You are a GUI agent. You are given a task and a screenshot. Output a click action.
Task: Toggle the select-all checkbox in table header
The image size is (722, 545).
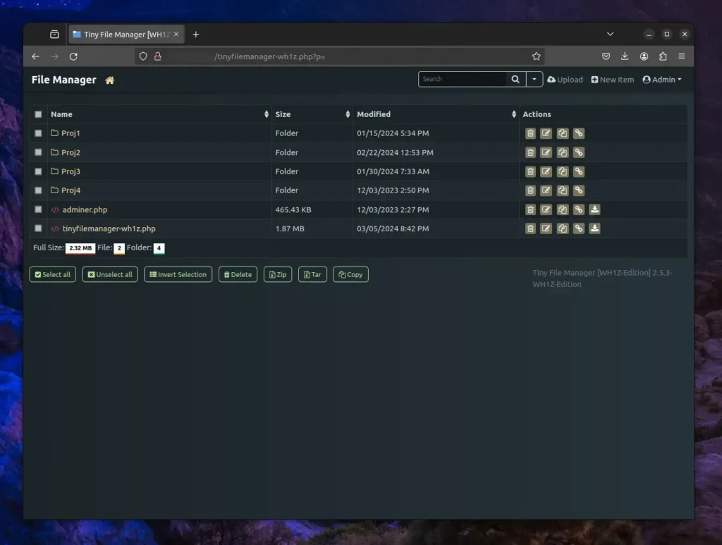point(38,114)
